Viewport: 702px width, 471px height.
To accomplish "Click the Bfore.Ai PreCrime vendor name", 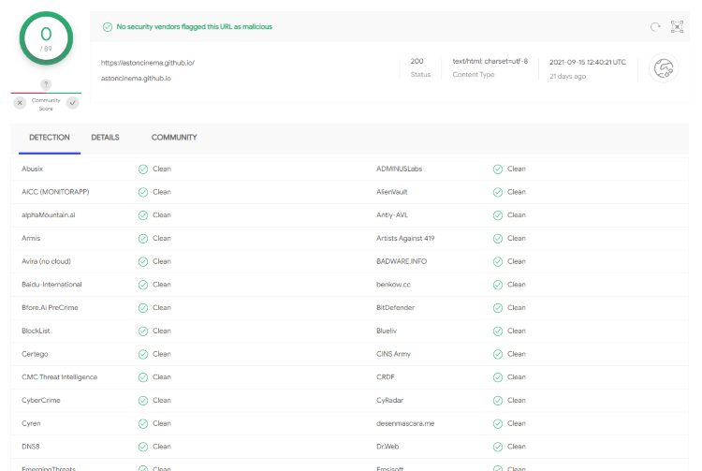I will 50,308.
